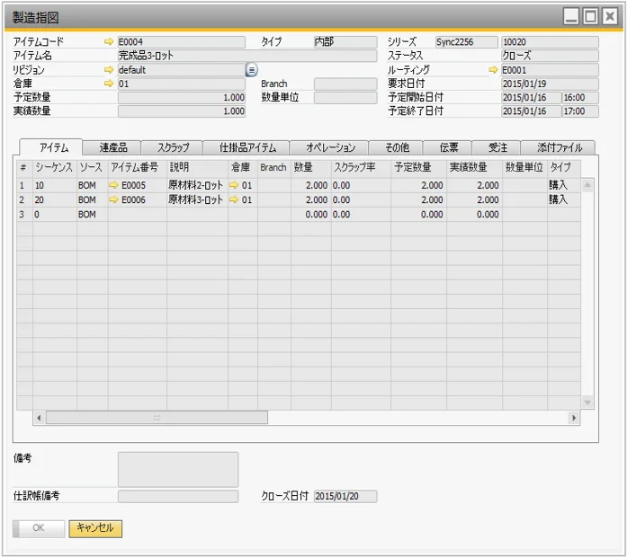Click the シーケンス cell with value 10

coord(54,185)
